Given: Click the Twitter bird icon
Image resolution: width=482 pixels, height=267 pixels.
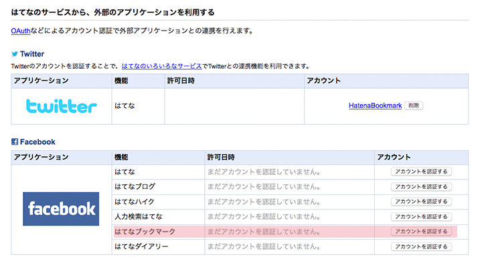Looking at the screenshot, I should [x=15, y=54].
